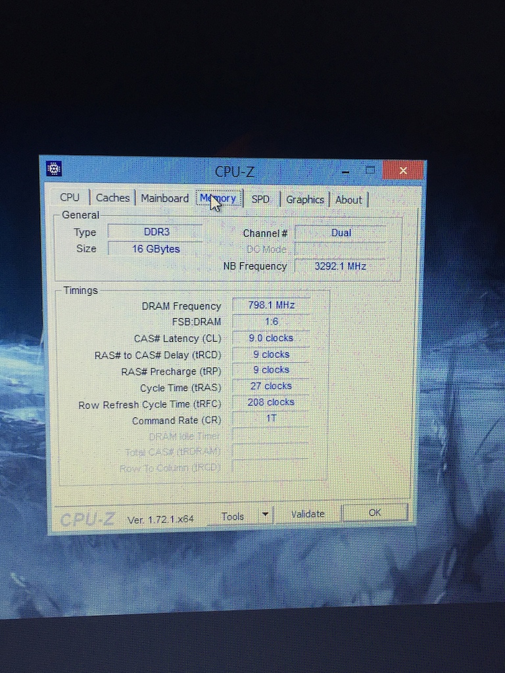Click the 798.1 MHz DRAM Frequency value

(x=271, y=305)
